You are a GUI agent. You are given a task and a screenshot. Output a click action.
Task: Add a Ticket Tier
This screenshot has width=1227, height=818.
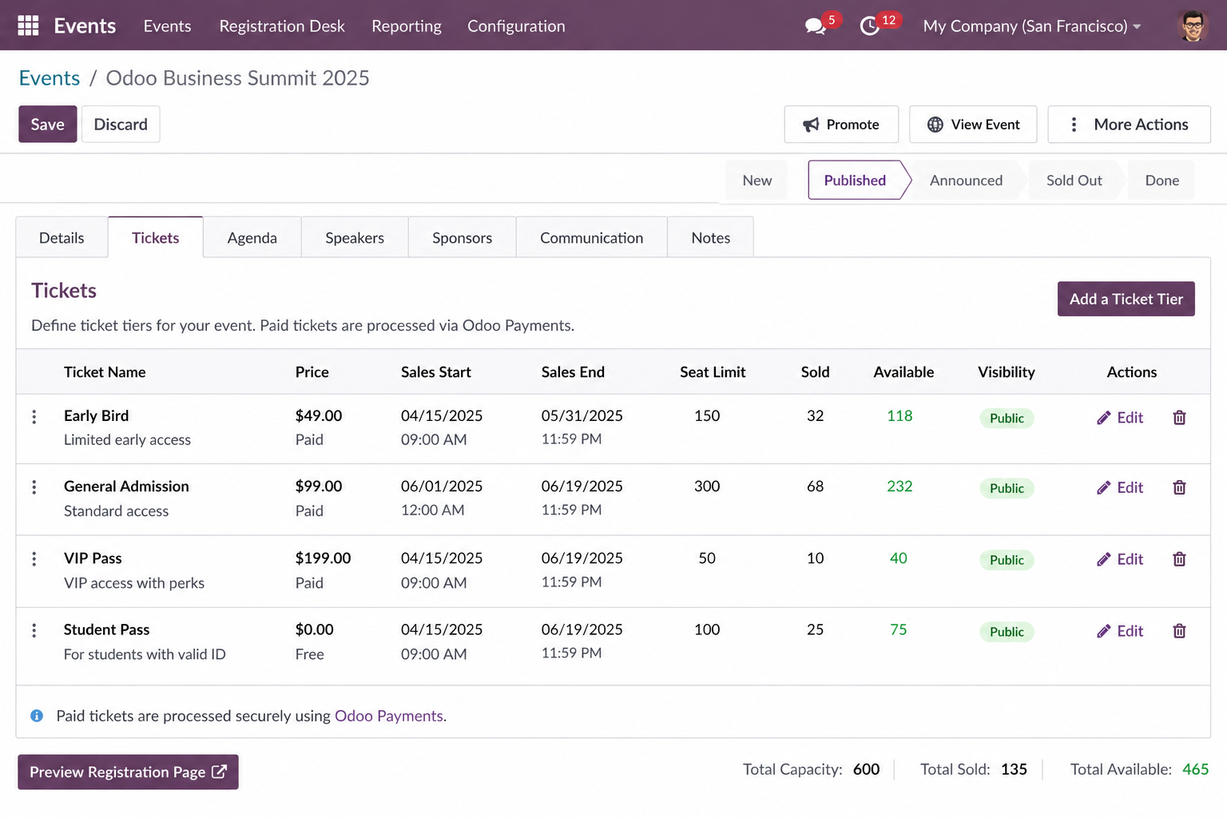coord(1126,299)
